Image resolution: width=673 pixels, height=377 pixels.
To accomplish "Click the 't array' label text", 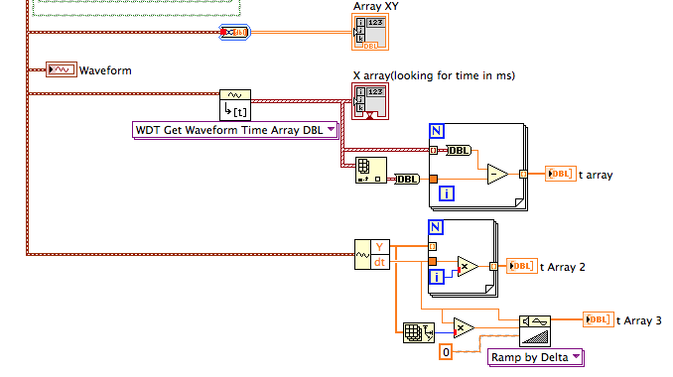I will tap(596, 175).
